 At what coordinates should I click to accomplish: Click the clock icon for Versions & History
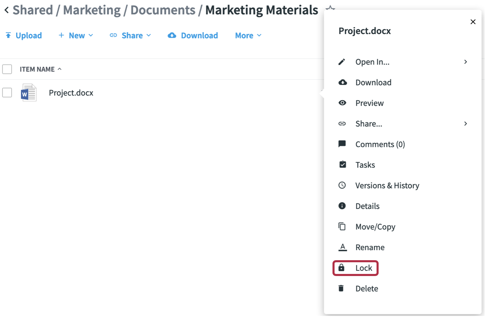(342, 185)
